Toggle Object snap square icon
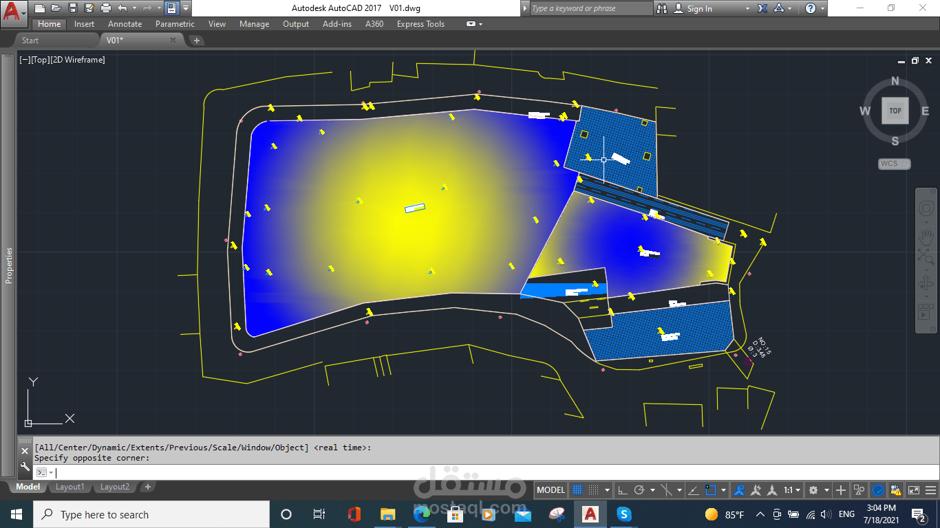 pyautogui.click(x=712, y=490)
